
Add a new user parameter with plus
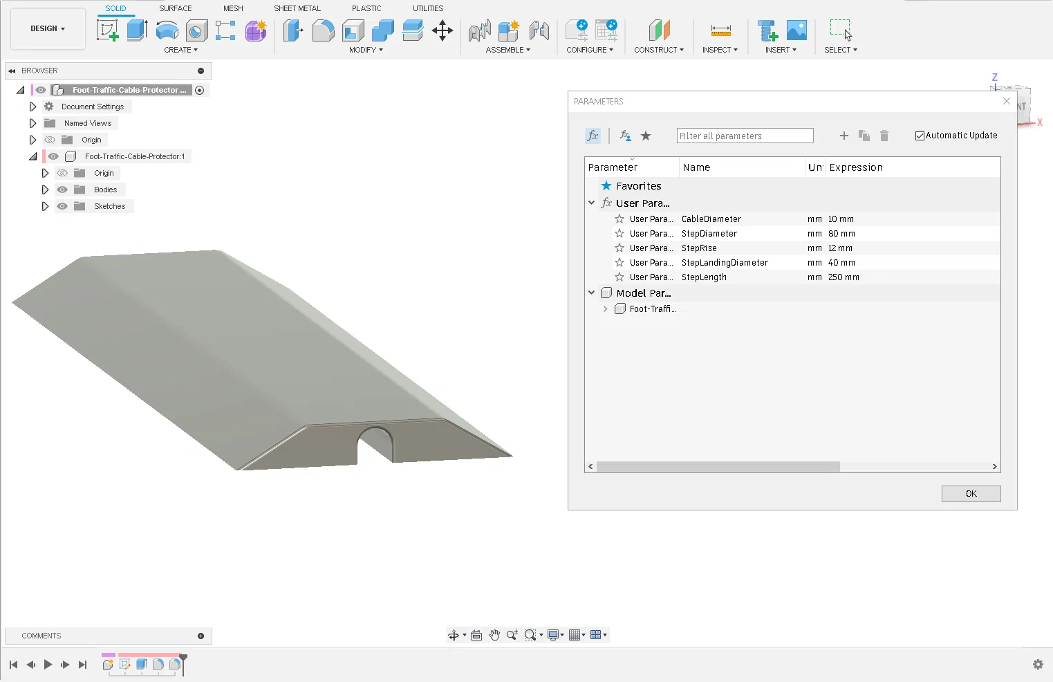tap(844, 136)
